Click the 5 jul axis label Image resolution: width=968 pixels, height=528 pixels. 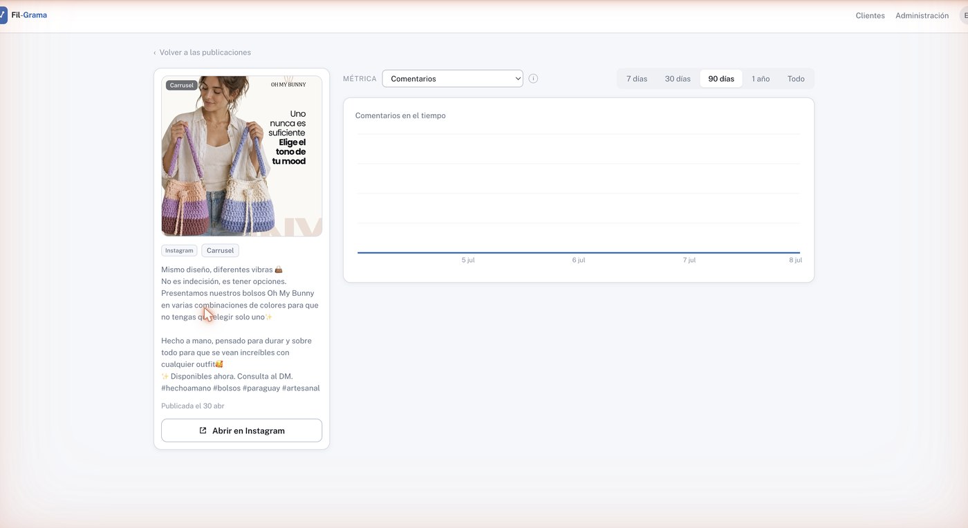click(x=468, y=261)
